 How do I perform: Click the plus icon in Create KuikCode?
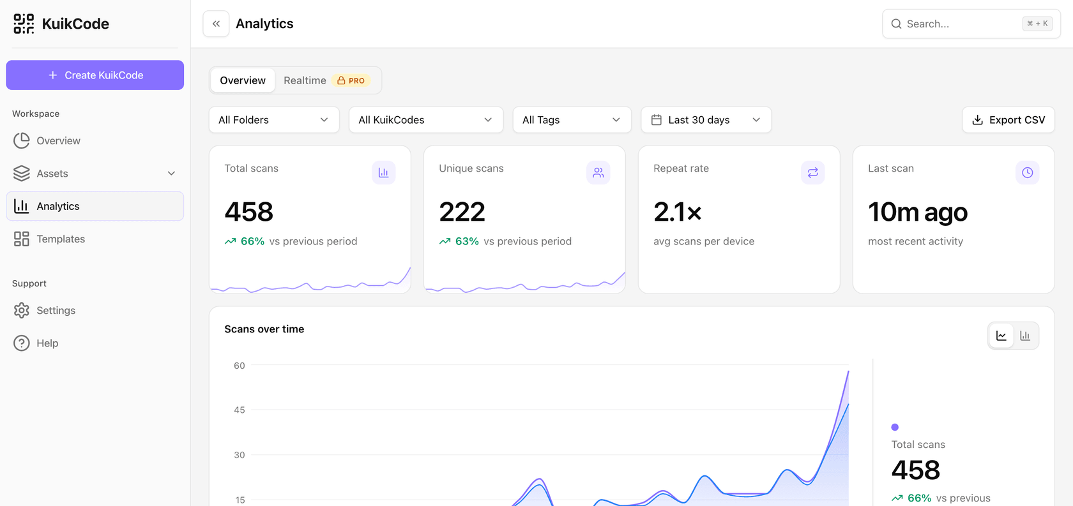tap(53, 75)
